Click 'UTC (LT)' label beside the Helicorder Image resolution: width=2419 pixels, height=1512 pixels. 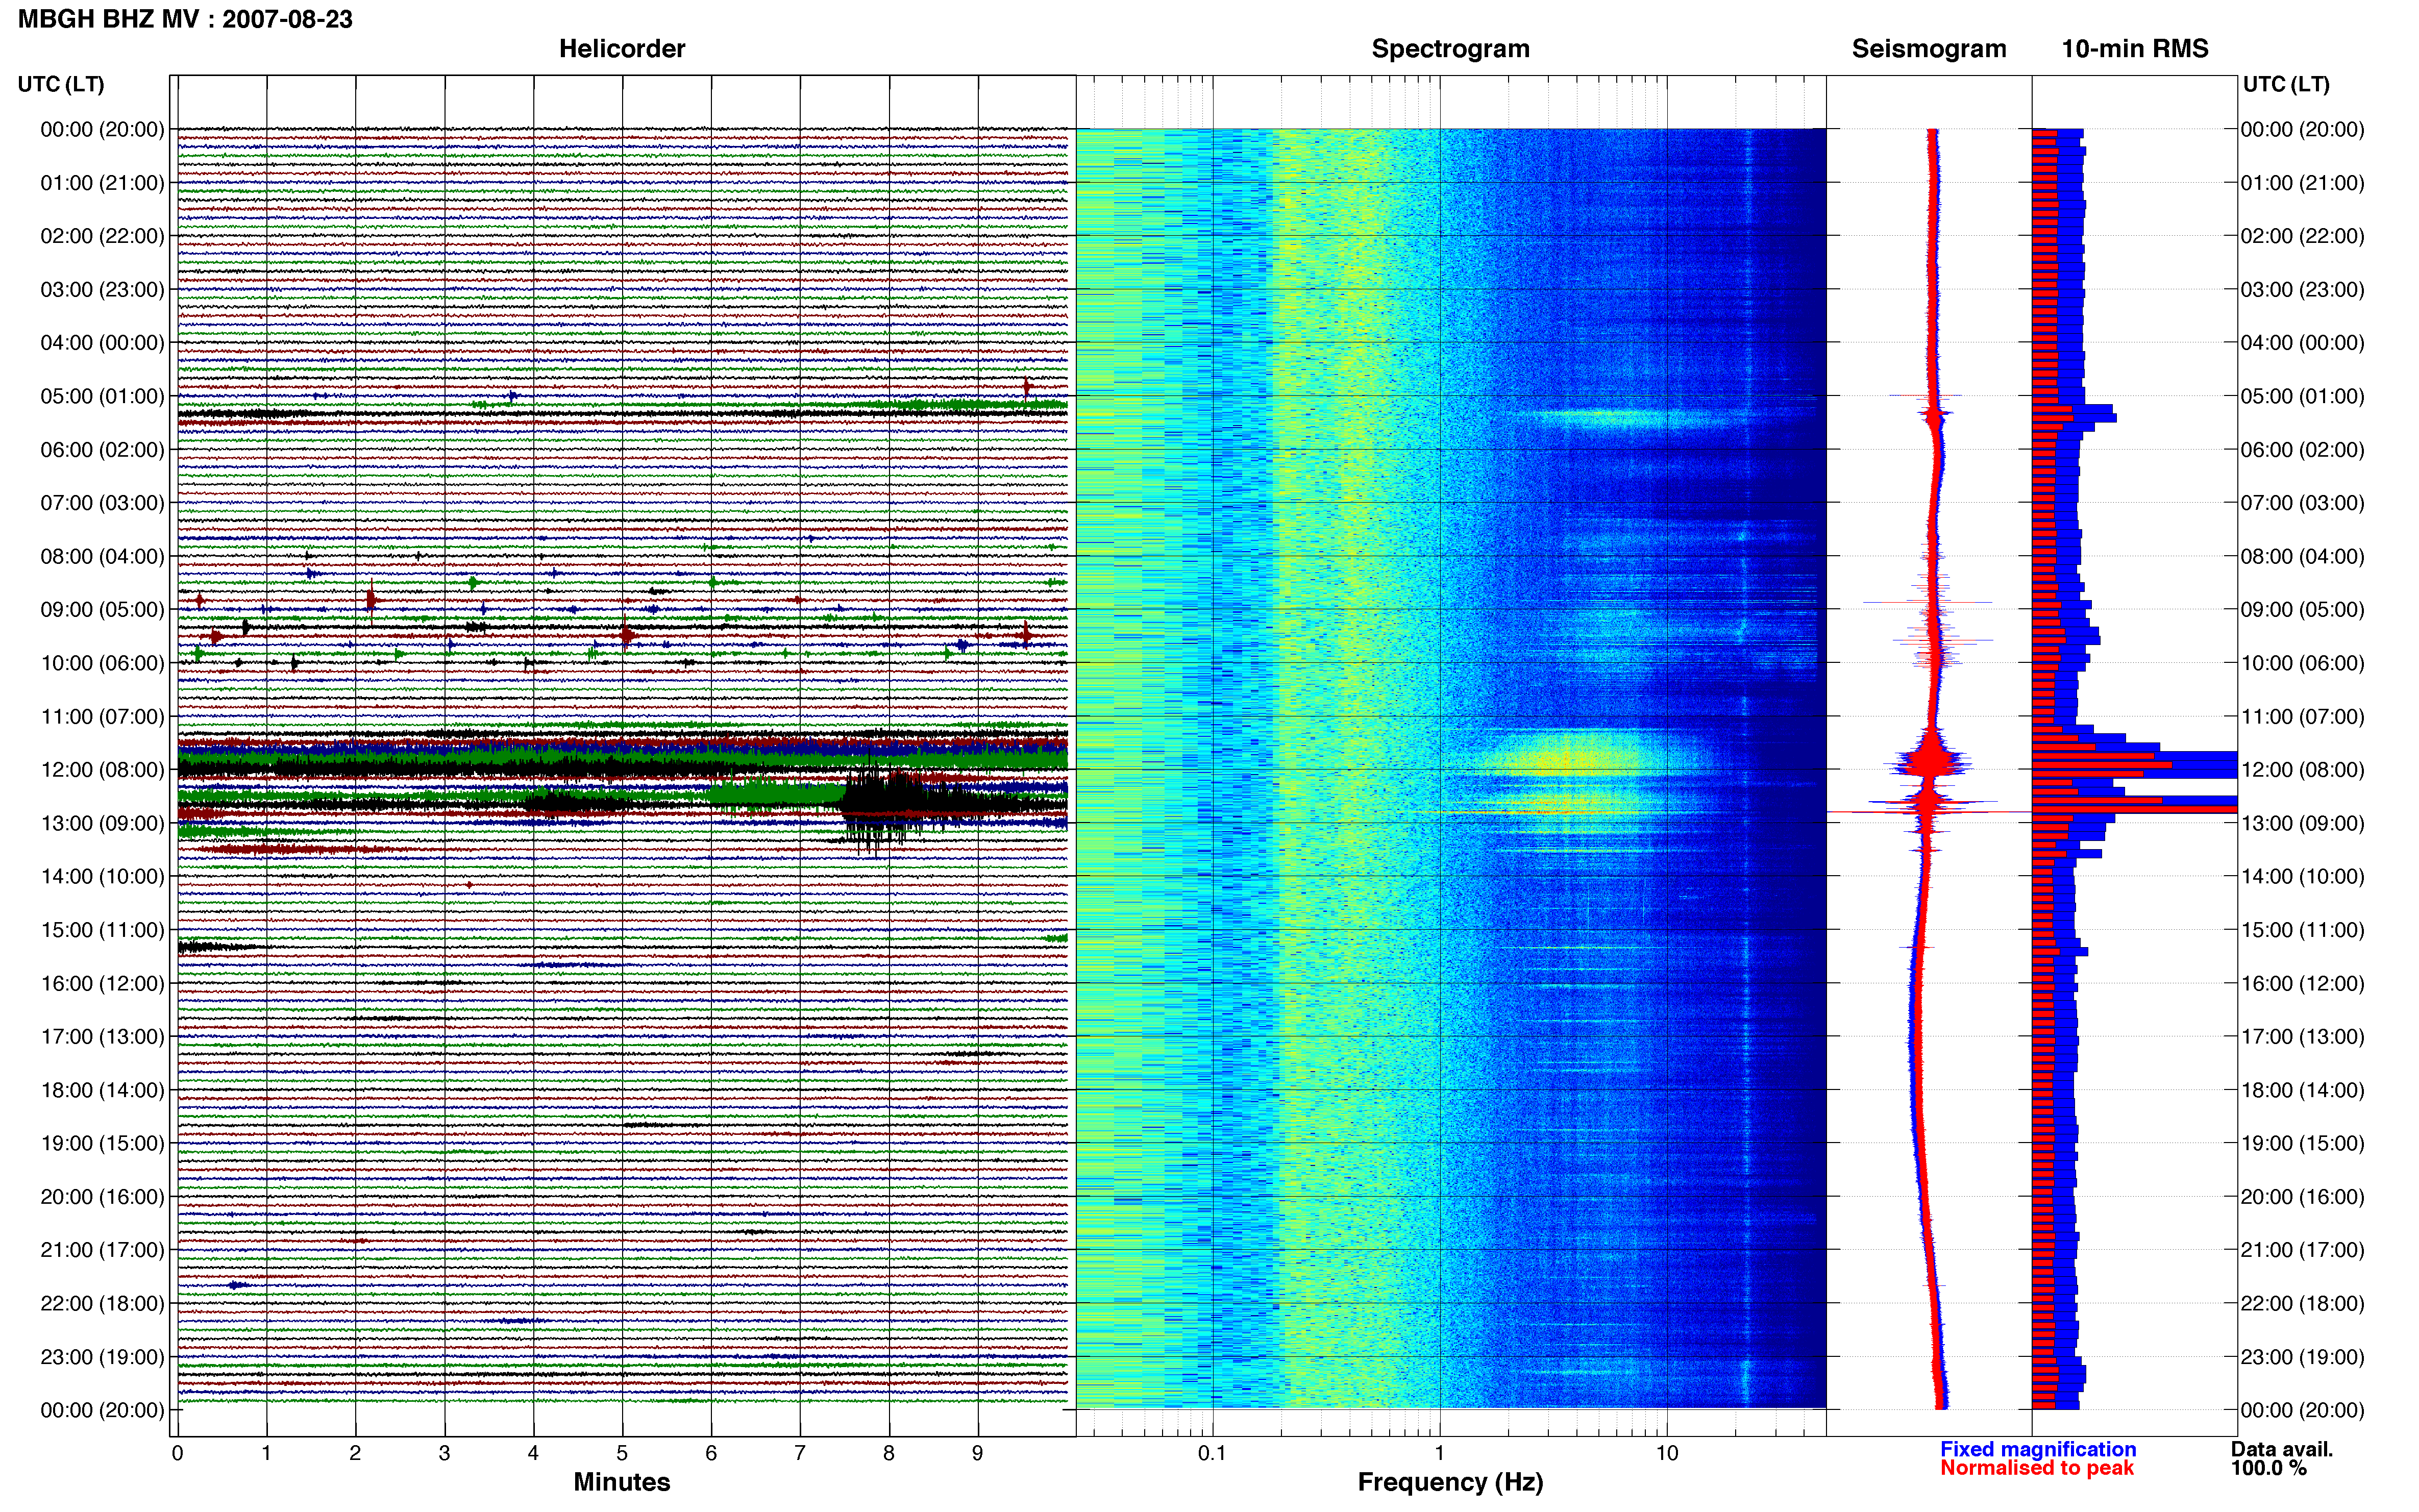pyautogui.click(x=61, y=84)
